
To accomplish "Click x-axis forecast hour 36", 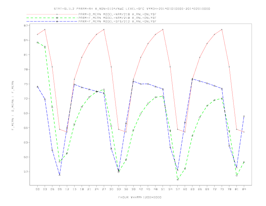I will point(126,189).
